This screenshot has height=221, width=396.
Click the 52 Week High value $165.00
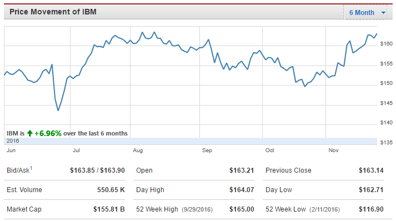(242, 209)
